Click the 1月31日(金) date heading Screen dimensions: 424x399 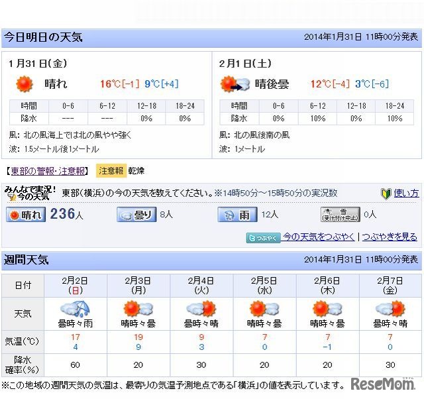tap(38, 64)
